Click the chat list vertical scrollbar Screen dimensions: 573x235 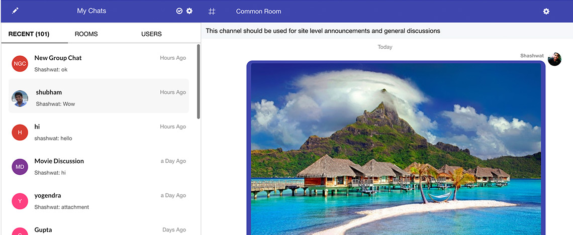coord(199,81)
